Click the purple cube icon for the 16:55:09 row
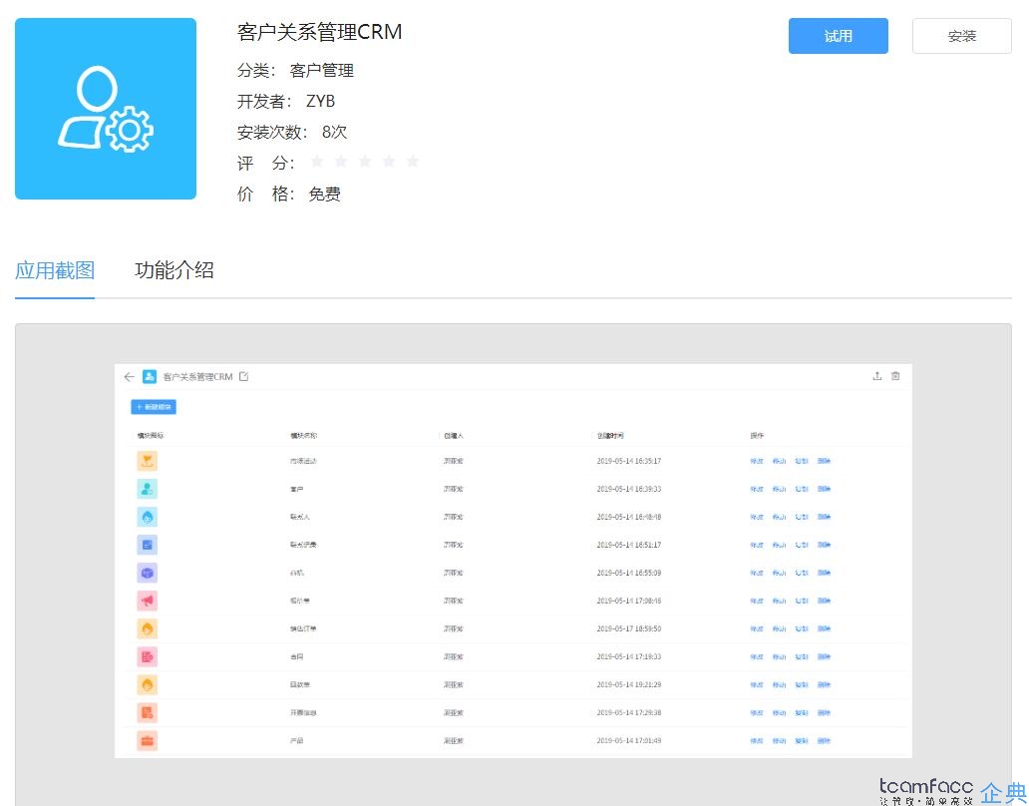 pos(147,573)
